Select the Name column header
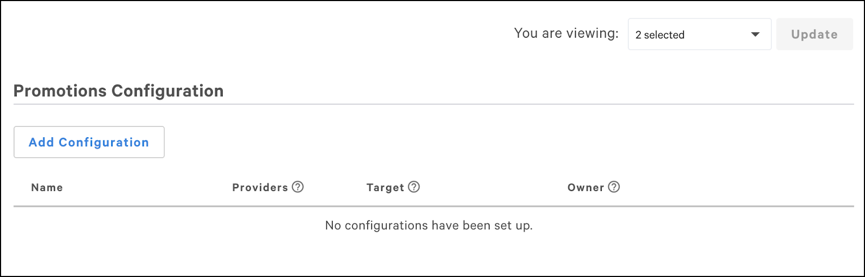This screenshot has height=277, width=865. (47, 188)
